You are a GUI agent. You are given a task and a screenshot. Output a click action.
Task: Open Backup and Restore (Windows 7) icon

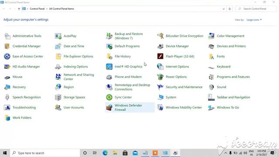(109, 36)
